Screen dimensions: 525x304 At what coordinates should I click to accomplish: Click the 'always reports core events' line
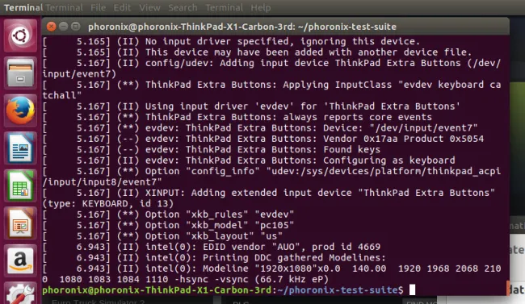coord(237,117)
